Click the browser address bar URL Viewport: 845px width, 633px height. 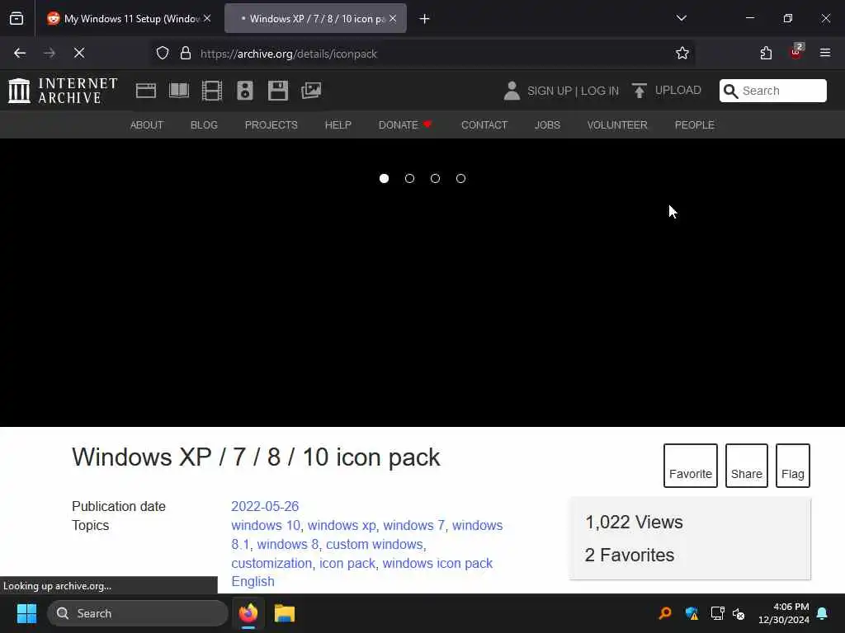pyautogui.click(x=288, y=54)
